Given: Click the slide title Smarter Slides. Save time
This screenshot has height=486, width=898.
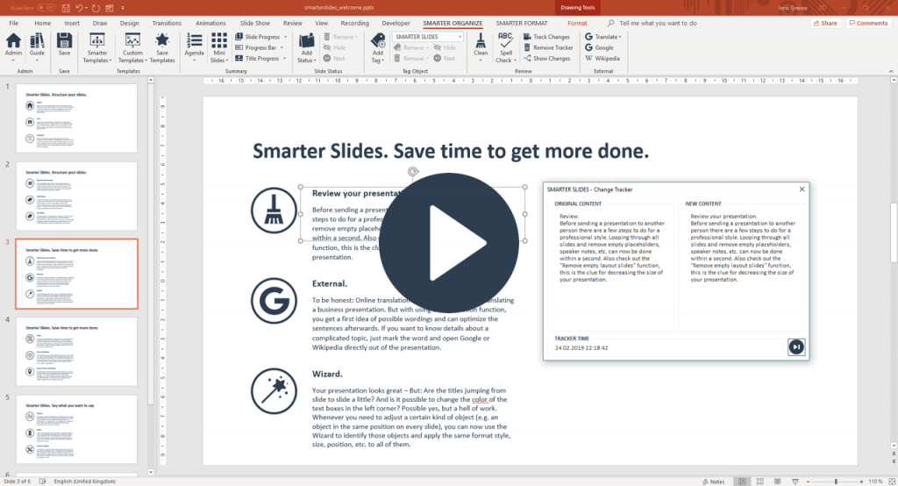Looking at the screenshot, I should point(451,151).
